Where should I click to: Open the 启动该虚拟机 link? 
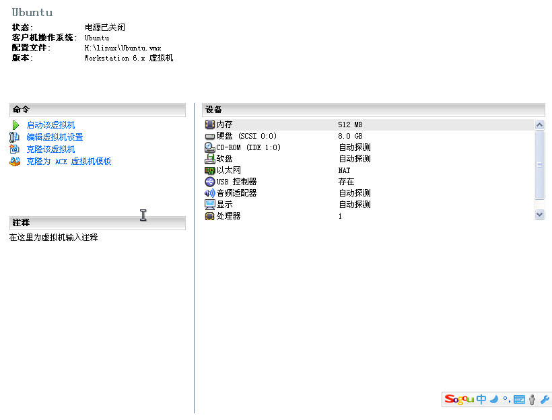click(50, 125)
